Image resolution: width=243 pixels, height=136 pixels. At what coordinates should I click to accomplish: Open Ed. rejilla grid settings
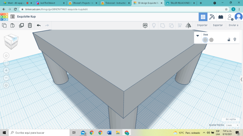(231, 119)
